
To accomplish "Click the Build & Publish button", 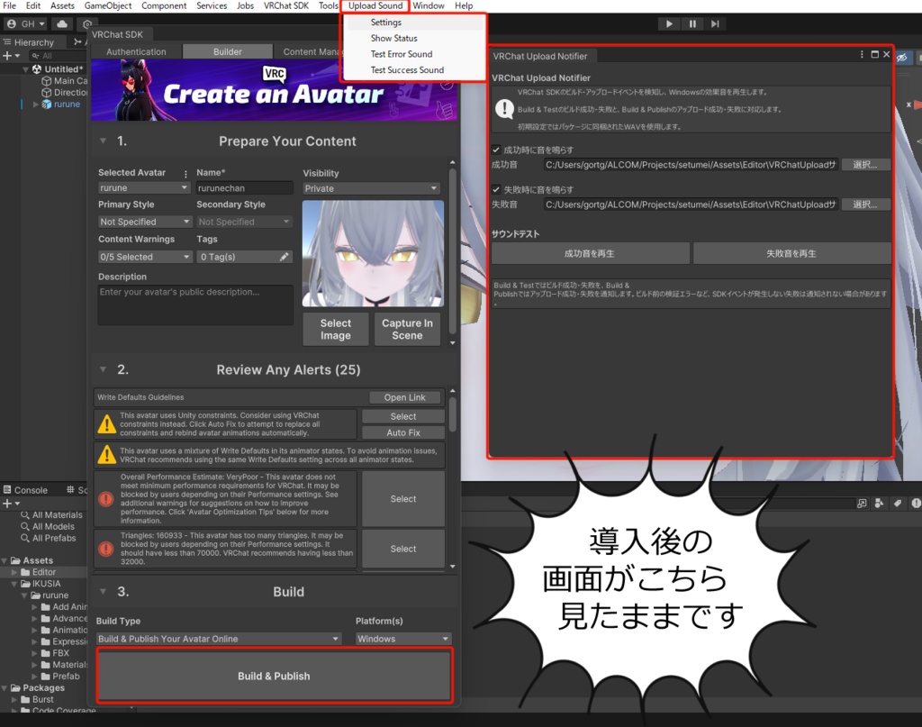I will (x=274, y=676).
